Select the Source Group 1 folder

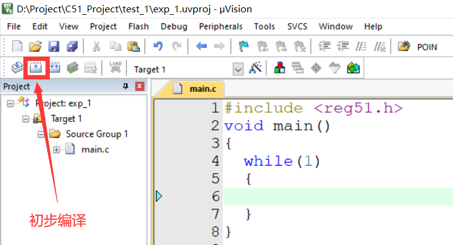point(97,134)
